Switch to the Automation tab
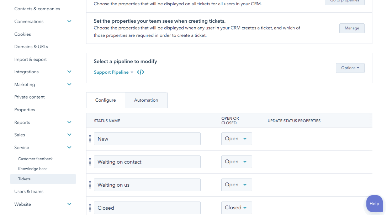 [146, 100]
